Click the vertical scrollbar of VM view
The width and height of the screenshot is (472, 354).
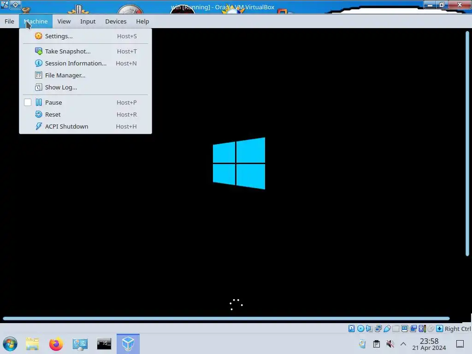[x=467, y=144]
